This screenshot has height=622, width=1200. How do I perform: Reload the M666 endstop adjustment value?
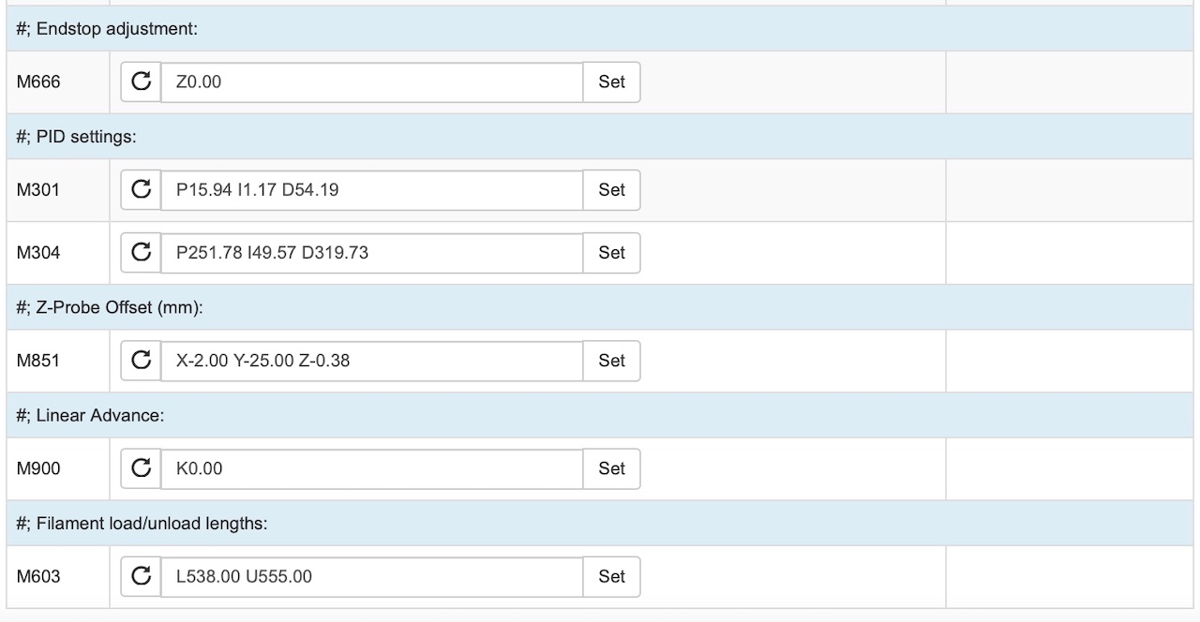click(x=141, y=82)
